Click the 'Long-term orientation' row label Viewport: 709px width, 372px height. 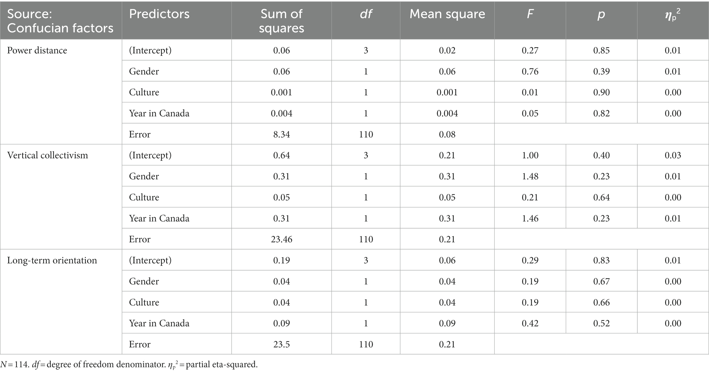[52, 260]
